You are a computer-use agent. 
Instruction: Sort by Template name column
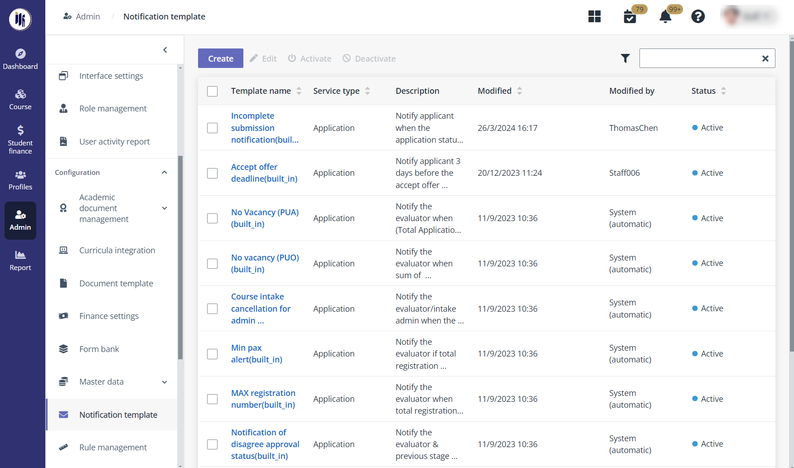[x=299, y=91]
